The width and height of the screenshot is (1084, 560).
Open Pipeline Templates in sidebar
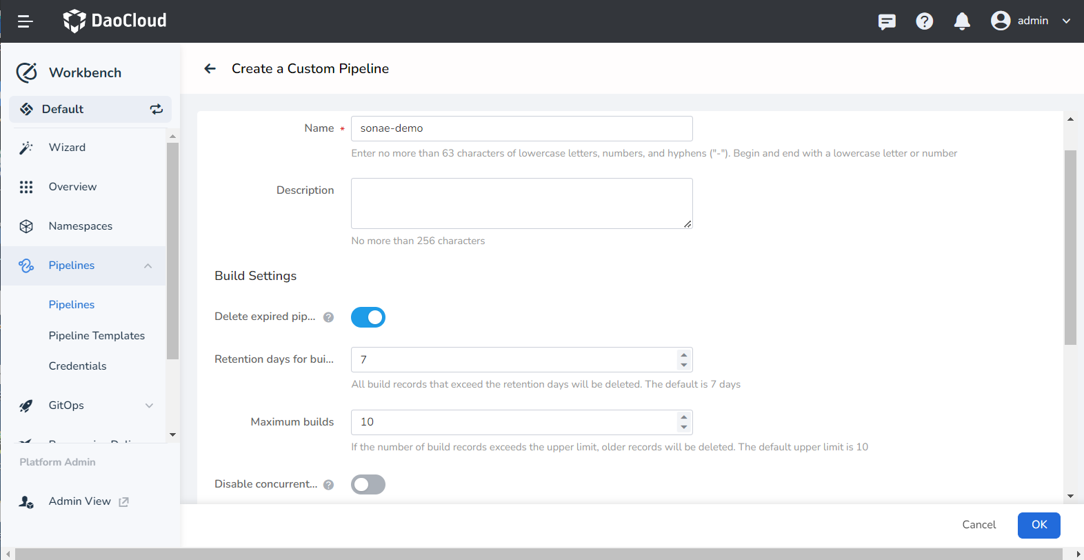[97, 336]
